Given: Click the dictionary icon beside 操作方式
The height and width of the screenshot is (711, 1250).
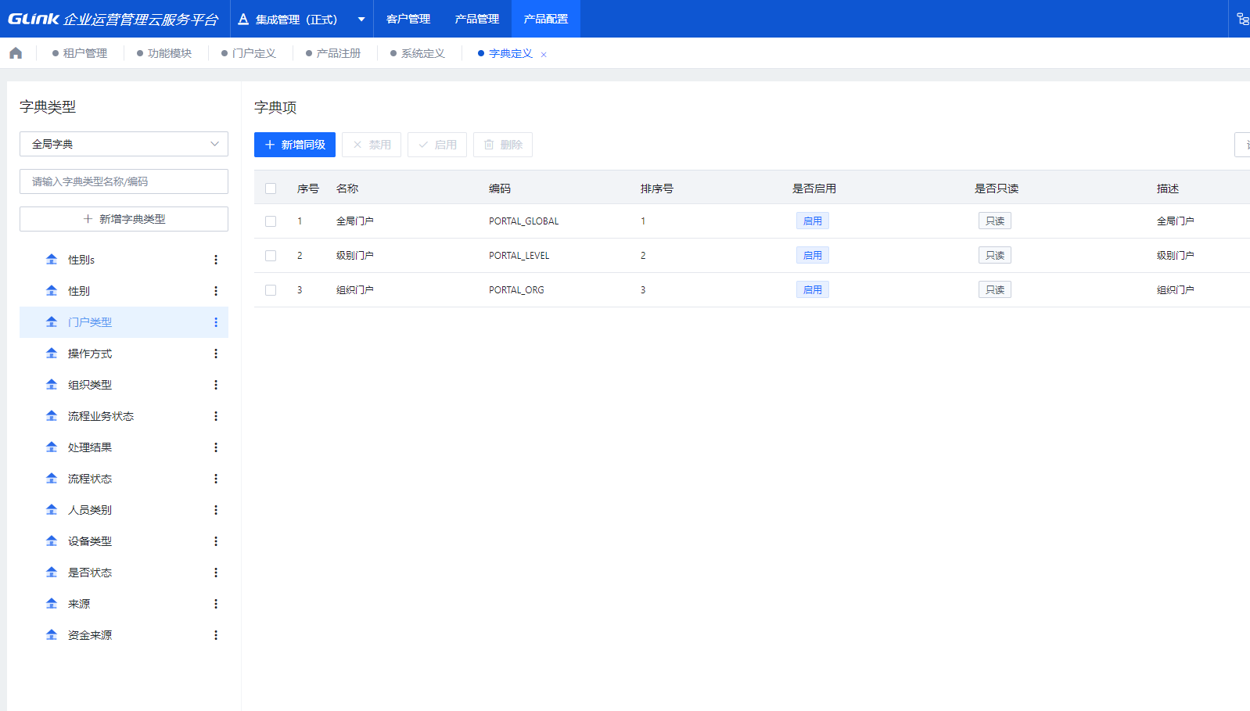Looking at the screenshot, I should 52,354.
